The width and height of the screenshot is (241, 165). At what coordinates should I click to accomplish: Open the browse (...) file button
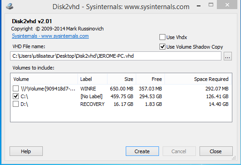[x=228, y=56]
